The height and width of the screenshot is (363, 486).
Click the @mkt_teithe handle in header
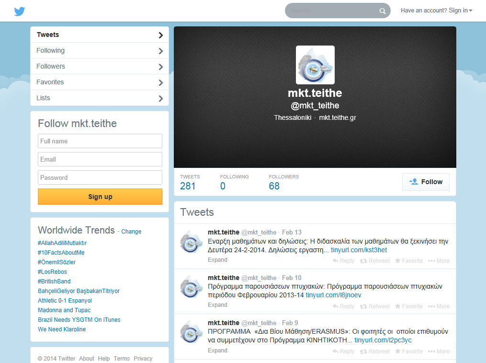pos(315,106)
